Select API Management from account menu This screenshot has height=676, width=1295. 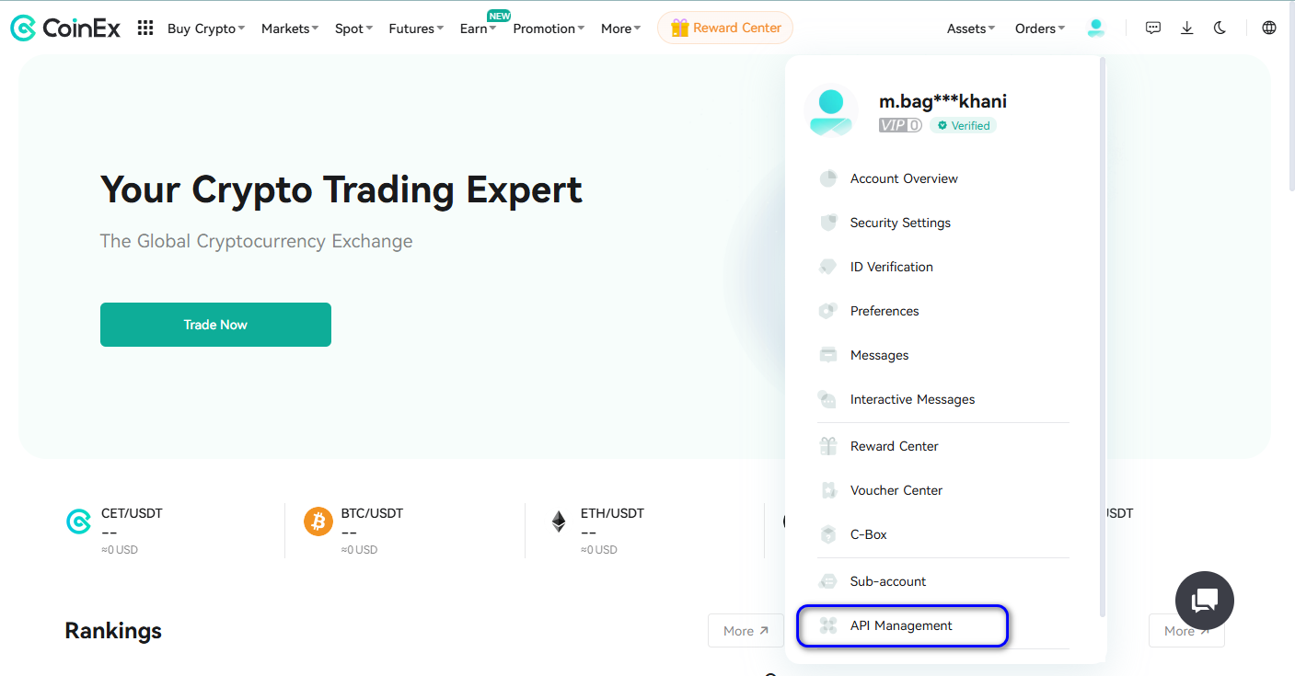(901, 626)
